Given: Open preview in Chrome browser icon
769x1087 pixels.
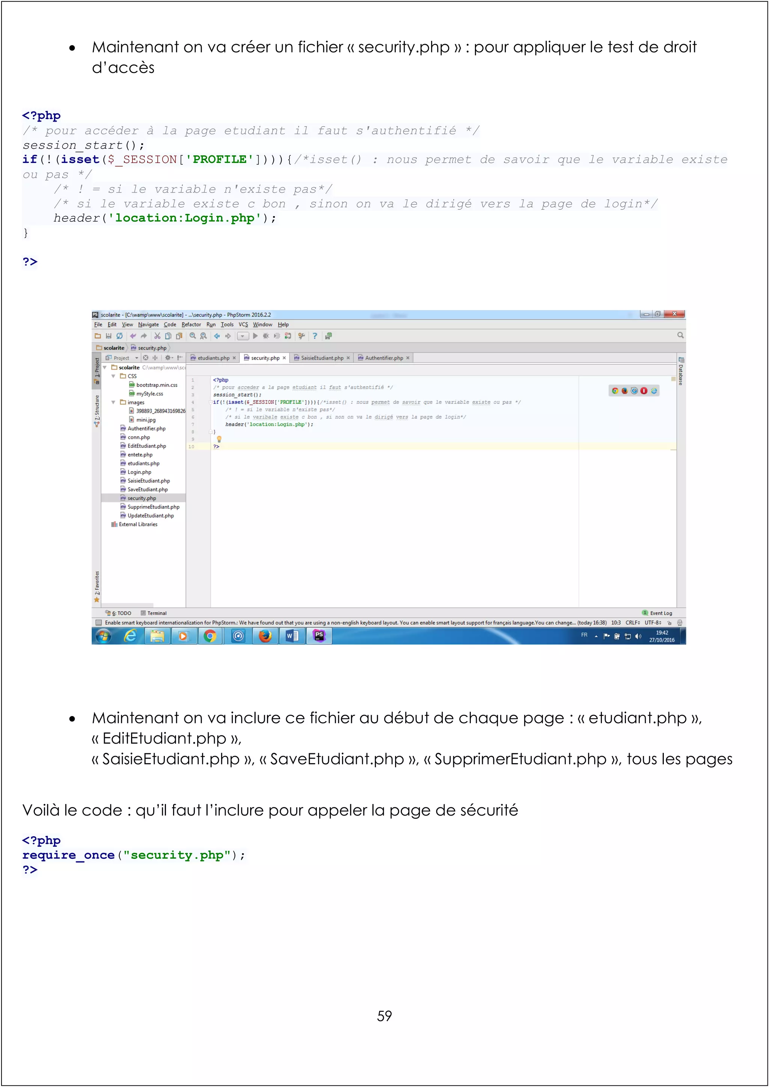Looking at the screenshot, I should pos(615,391).
